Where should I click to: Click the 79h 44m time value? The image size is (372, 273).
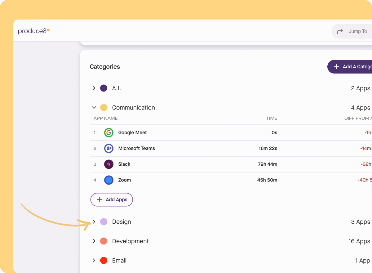268,164
